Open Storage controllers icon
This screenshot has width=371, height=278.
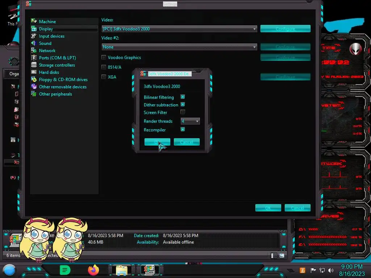pyautogui.click(x=34, y=65)
